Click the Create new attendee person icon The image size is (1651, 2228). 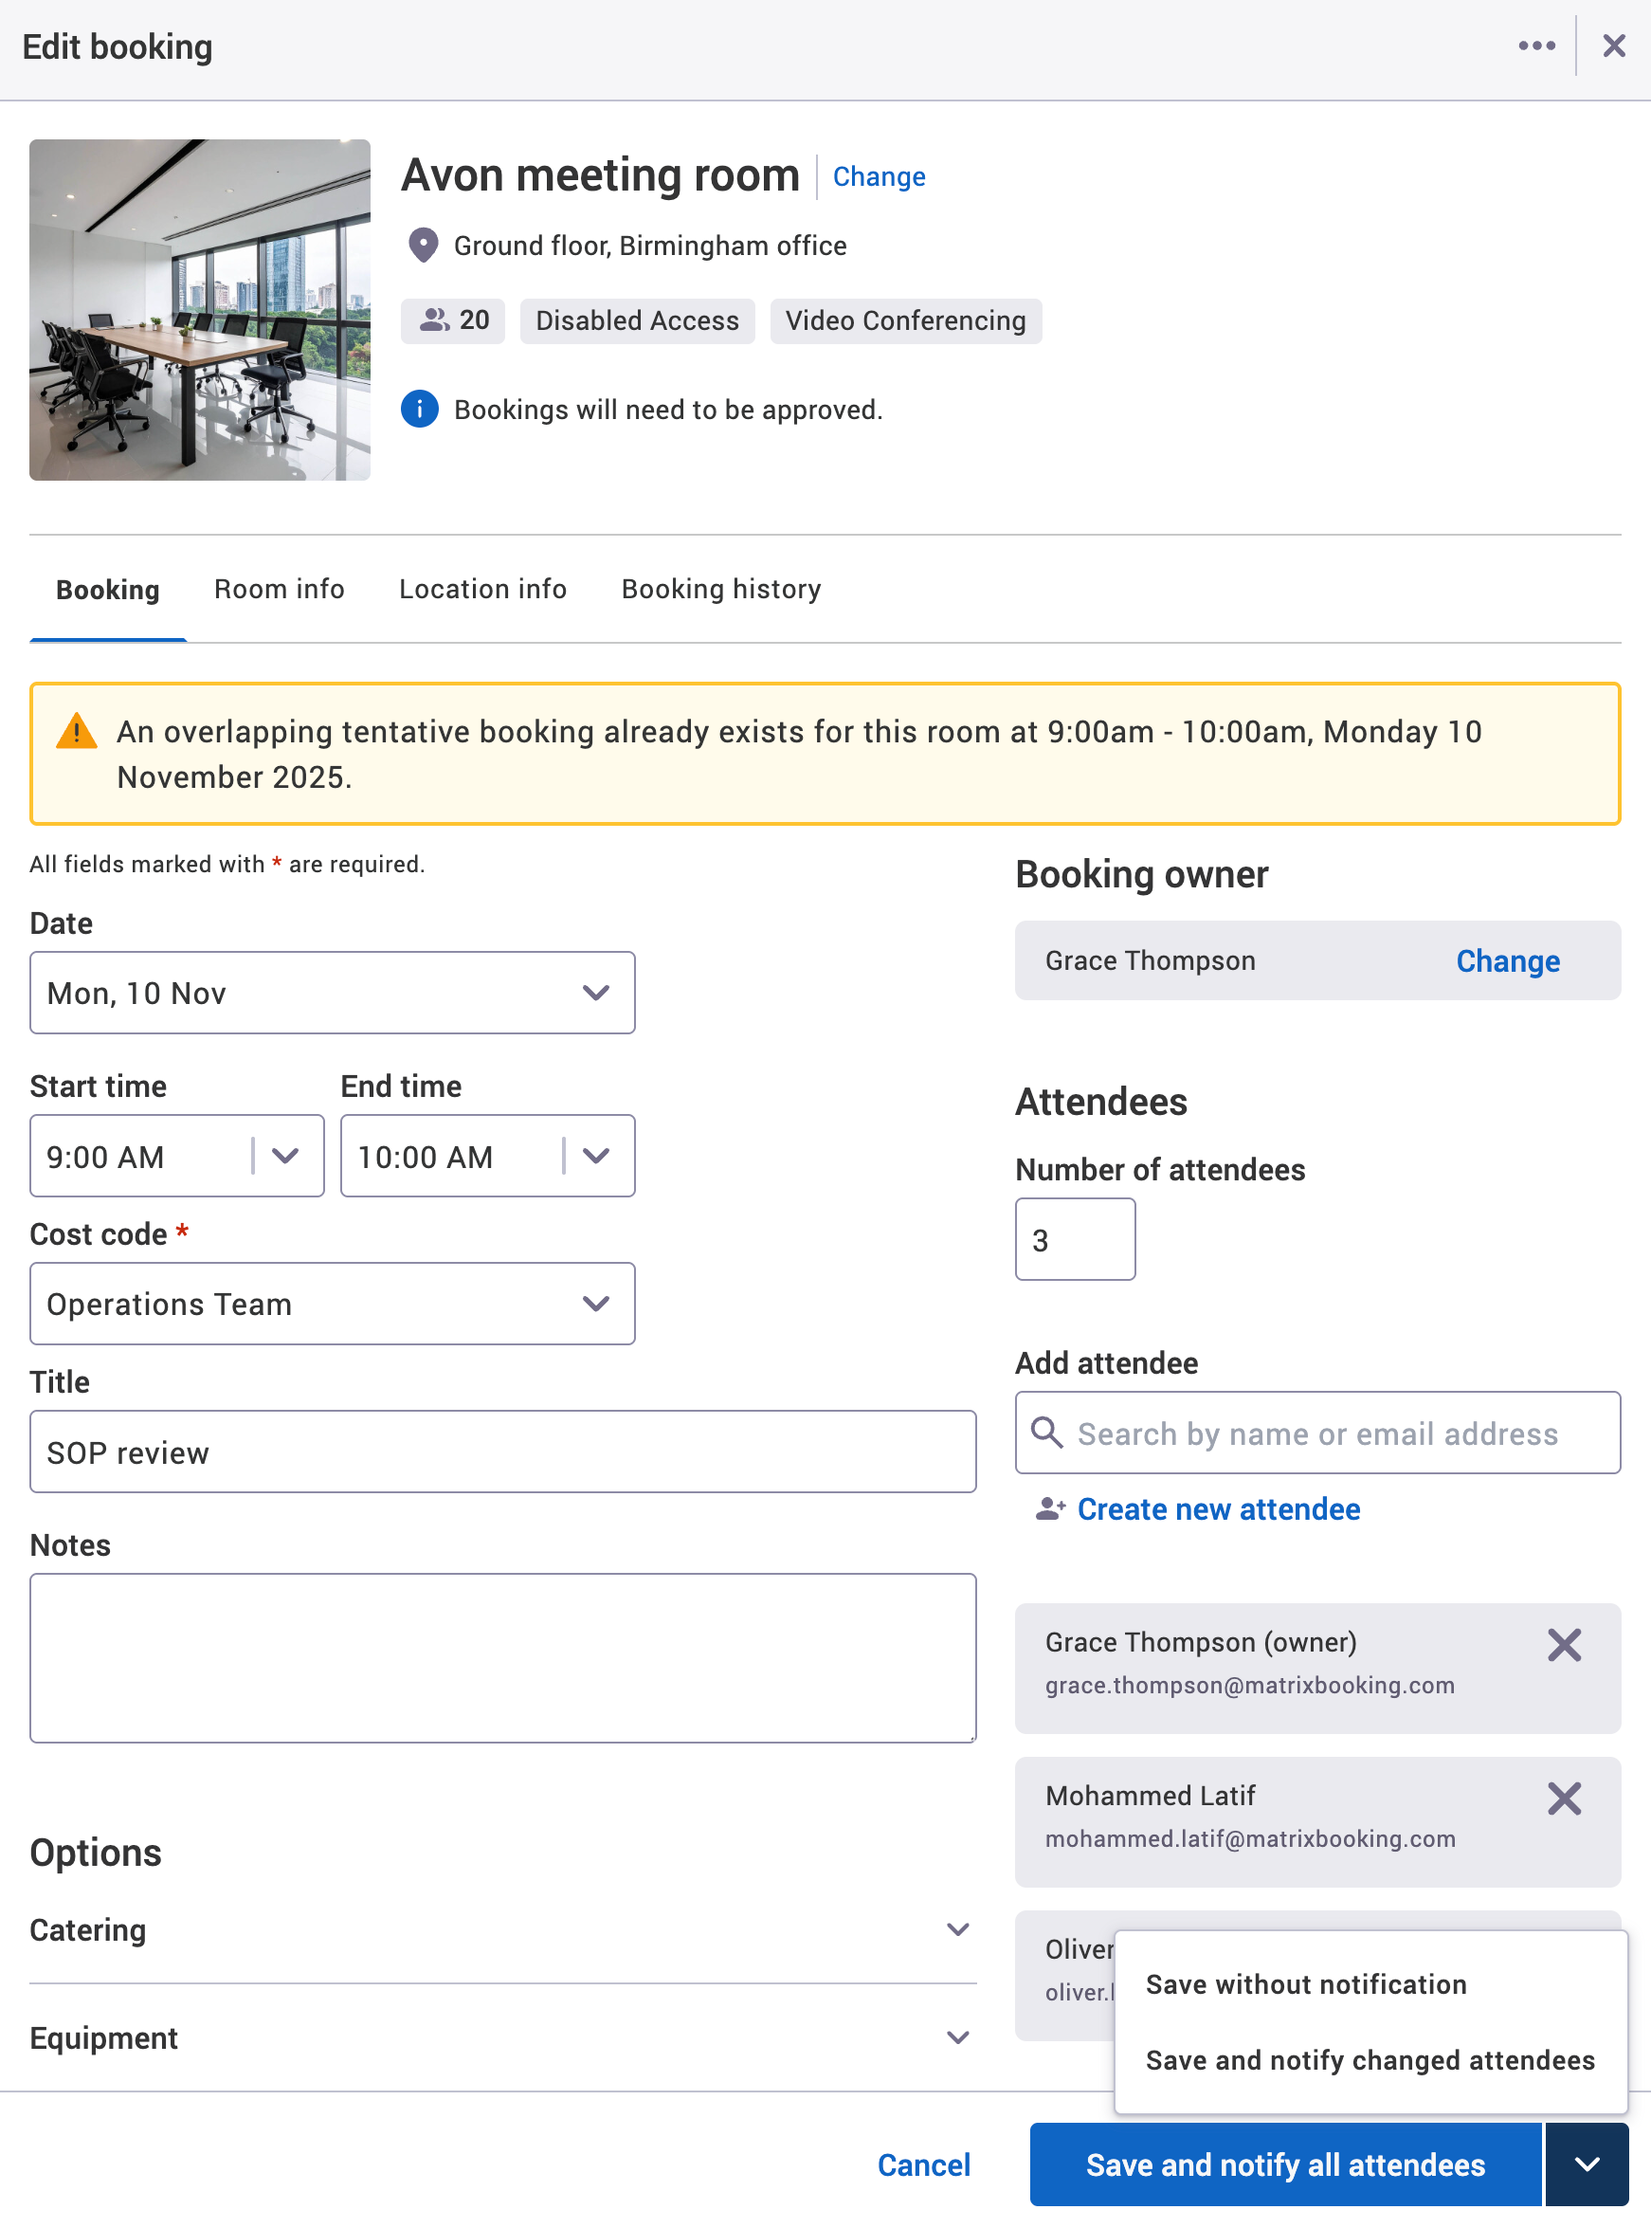coord(1048,1509)
